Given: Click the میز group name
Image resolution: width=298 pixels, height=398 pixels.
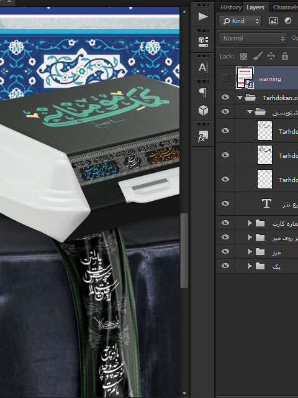Looking at the screenshot, I should 276,252.
